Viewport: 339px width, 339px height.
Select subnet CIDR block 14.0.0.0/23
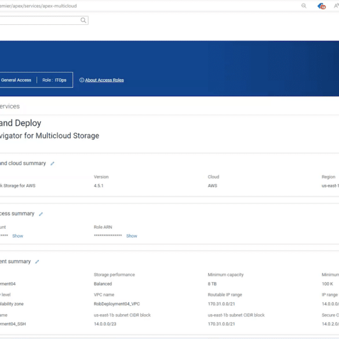(105, 324)
